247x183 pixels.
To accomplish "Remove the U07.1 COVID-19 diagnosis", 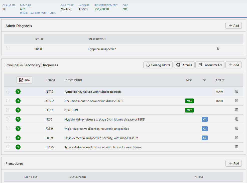I will point(236,110).
